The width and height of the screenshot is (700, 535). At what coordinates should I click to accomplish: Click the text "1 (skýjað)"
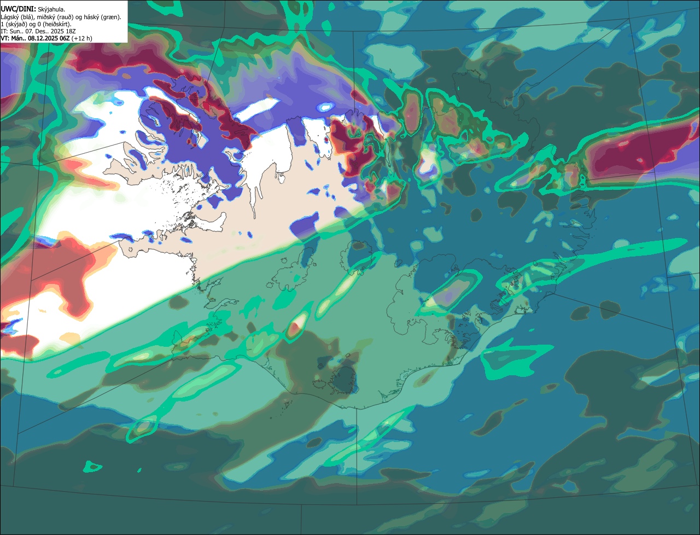click(13, 24)
